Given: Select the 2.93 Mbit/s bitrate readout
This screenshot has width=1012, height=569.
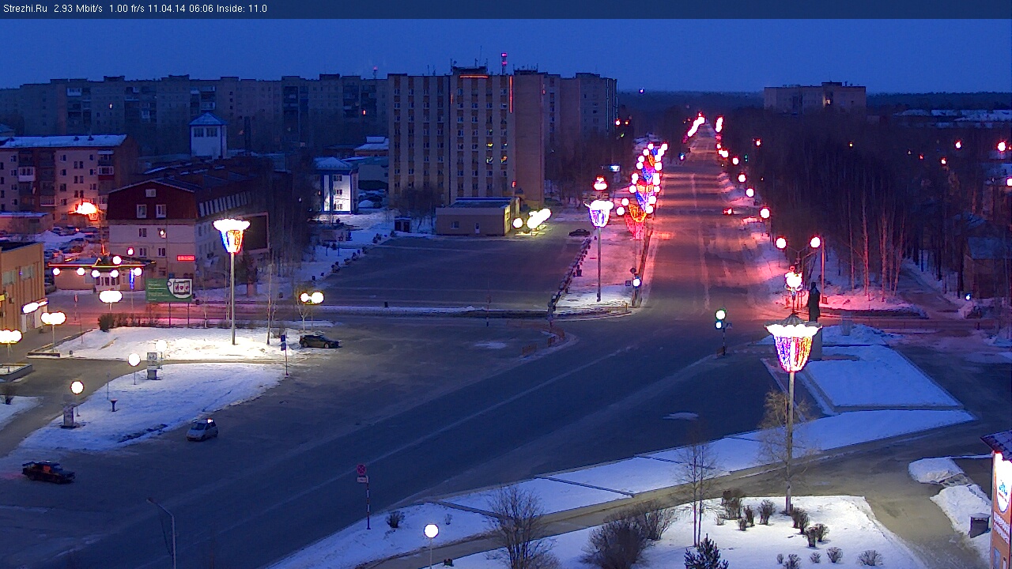Looking at the screenshot, I should pos(78,9).
